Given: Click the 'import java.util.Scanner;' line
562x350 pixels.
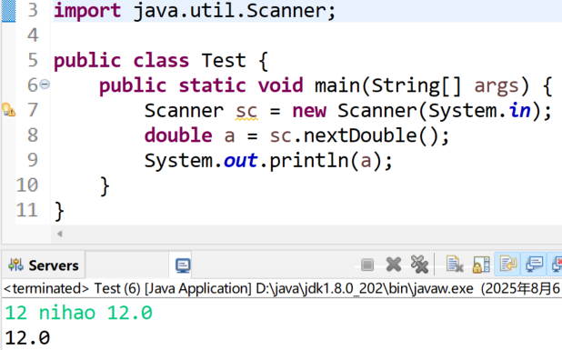Looking at the screenshot, I should 195,11.
